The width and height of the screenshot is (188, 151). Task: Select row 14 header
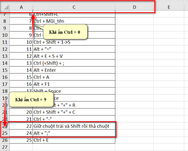click(x=5, y=63)
